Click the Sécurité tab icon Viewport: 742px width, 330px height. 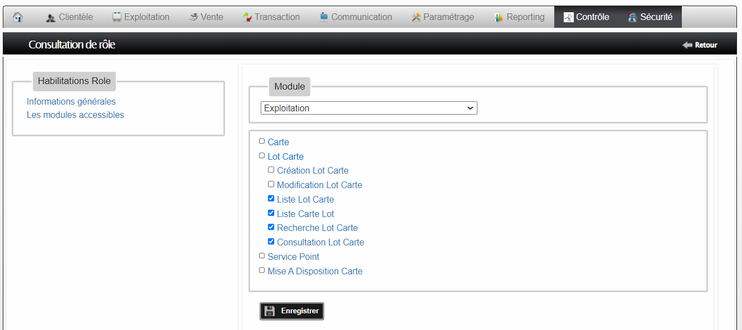tap(632, 17)
